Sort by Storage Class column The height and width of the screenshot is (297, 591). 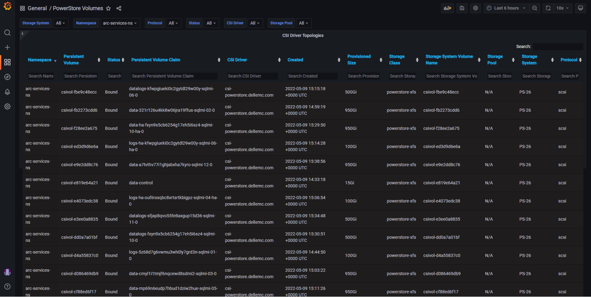pyautogui.click(x=396, y=60)
